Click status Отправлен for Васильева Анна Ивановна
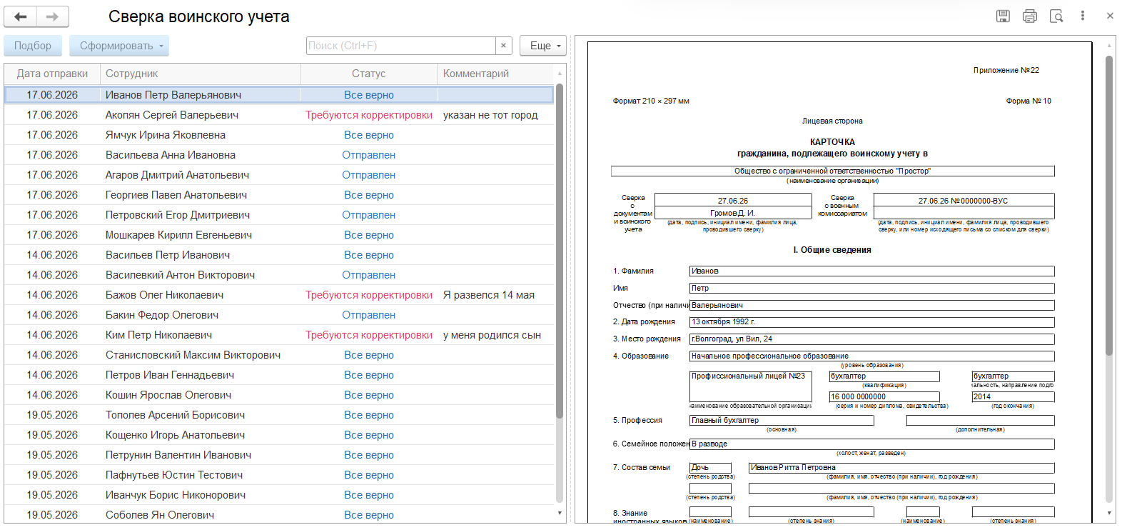The image size is (1122, 530). (369, 155)
